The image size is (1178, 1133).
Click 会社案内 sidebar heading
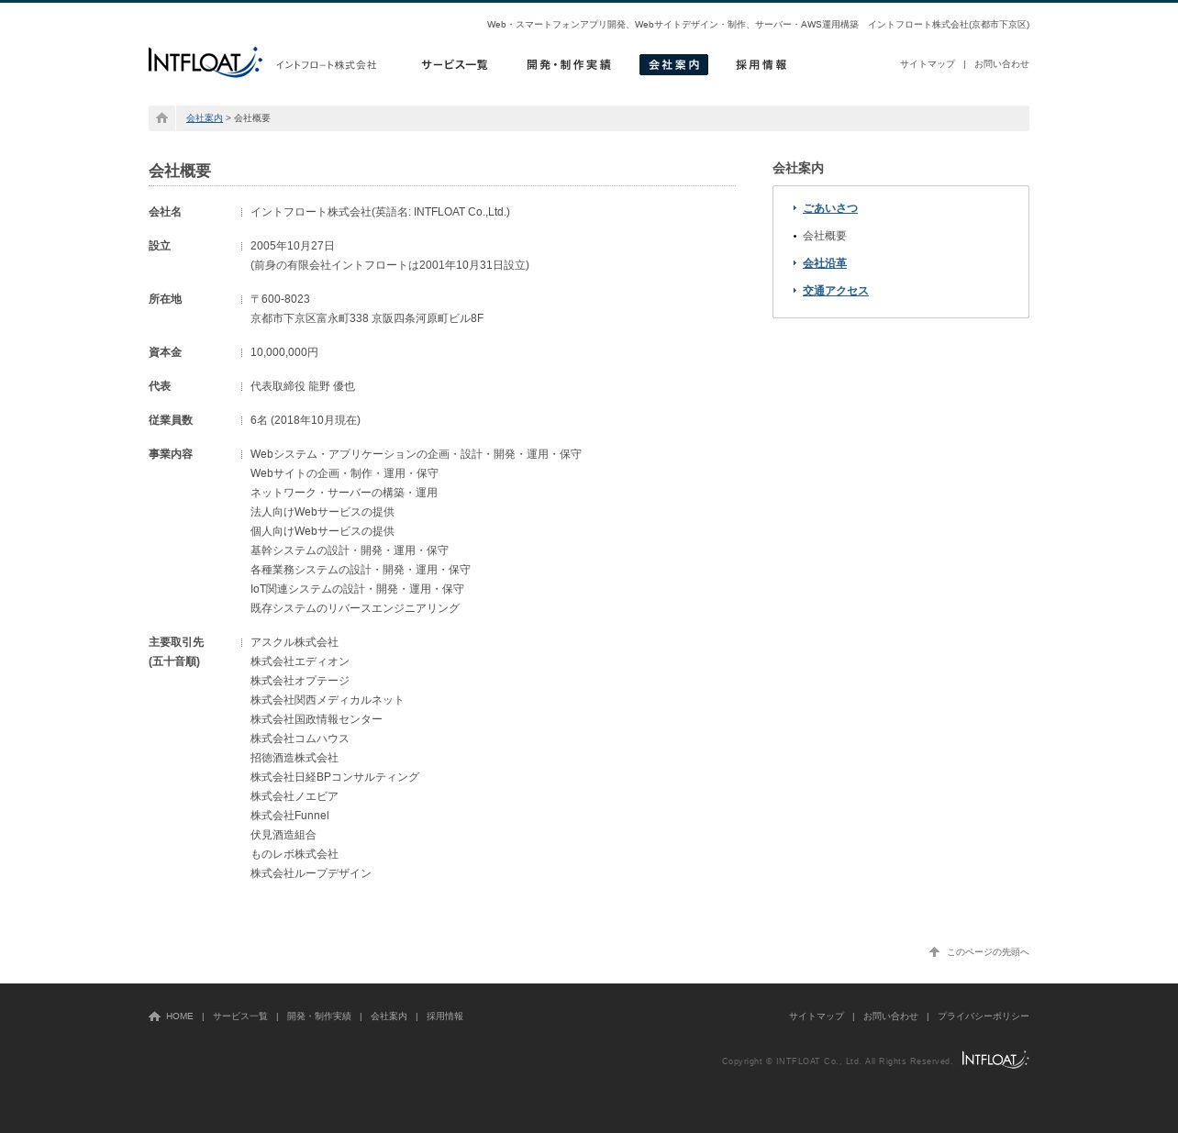click(x=798, y=168)
